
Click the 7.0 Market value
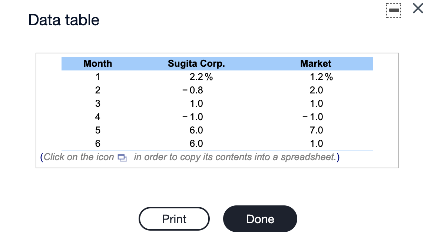315,130
